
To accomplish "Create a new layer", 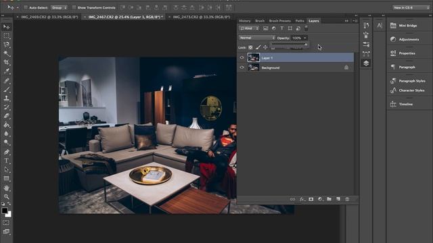I will point(338,199).
